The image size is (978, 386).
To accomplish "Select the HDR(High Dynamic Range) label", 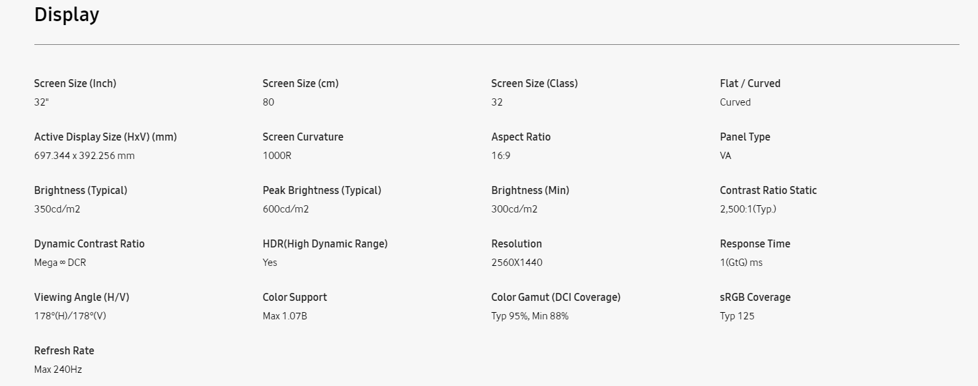I will pos(325,243).
